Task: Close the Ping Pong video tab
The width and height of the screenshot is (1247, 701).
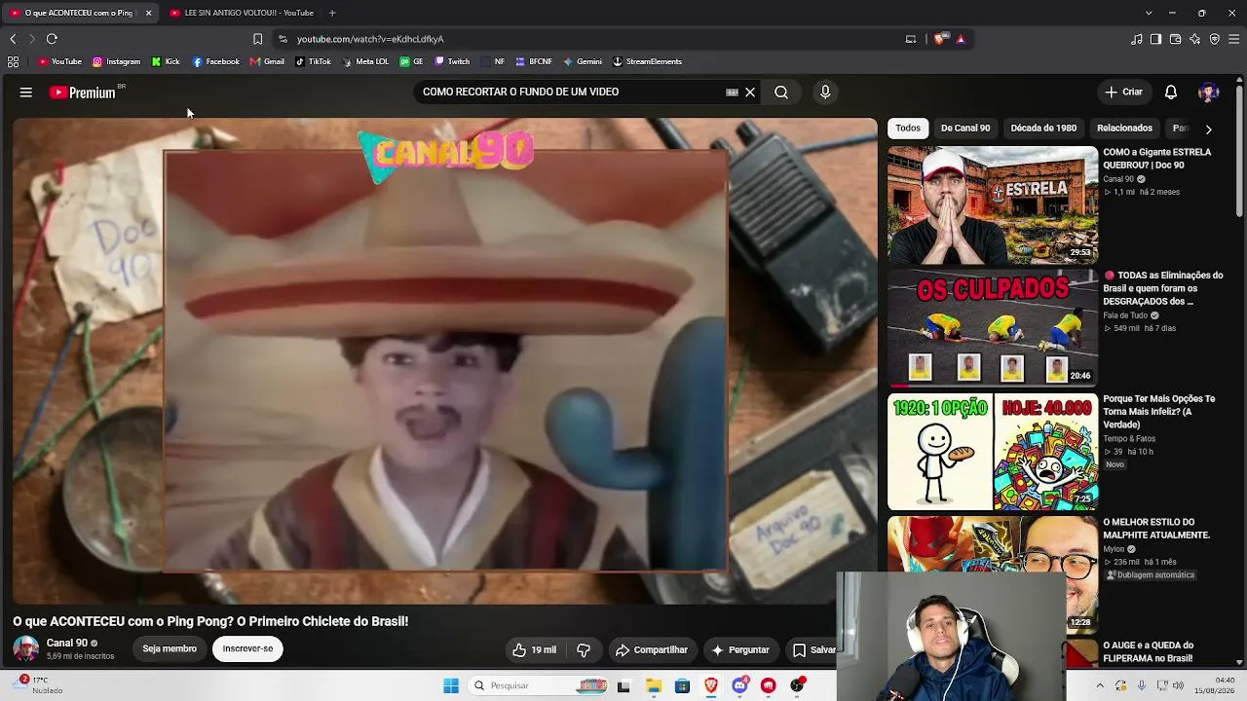Action: (148, 13)
